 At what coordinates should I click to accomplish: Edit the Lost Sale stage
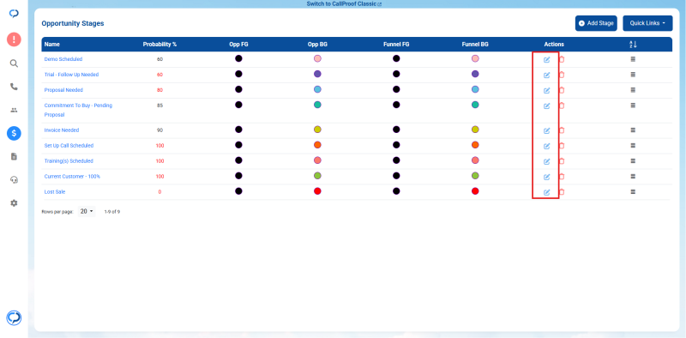pos(546,192)
